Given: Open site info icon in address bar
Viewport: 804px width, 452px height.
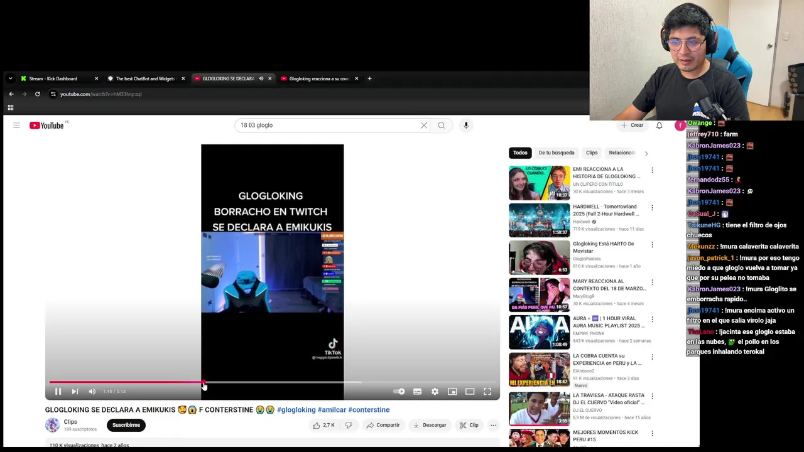Looking at the screenshot, I should tap(53, 94).
